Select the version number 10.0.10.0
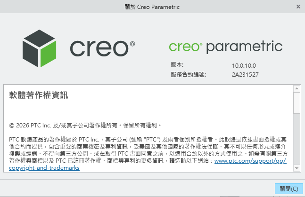The height and width of the screenshot is (197, 305). pyautogui.click(x=244, y=66)
